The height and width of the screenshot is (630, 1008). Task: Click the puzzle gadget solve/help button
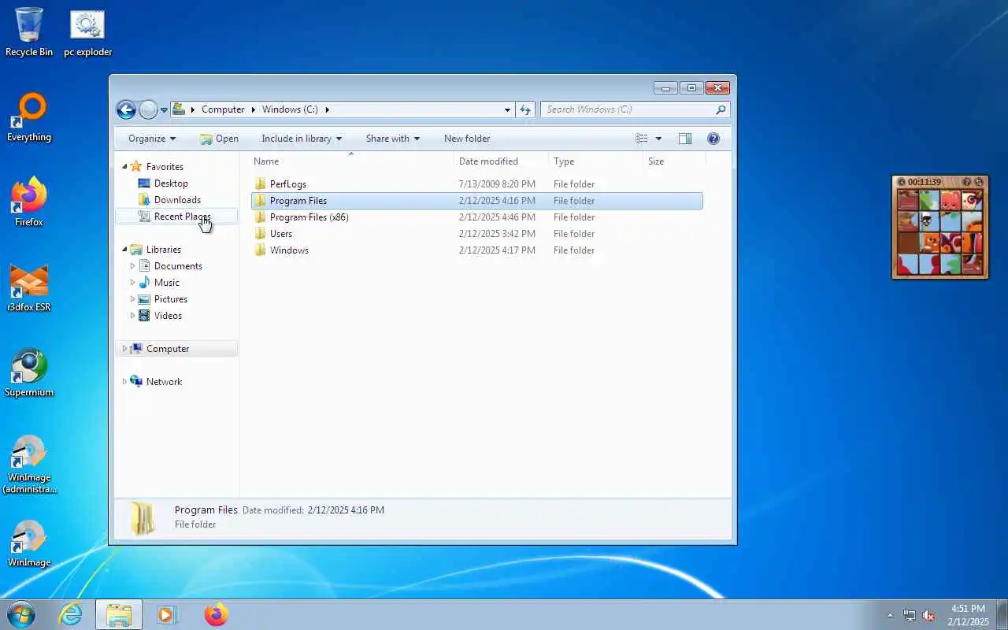pos(967,182)
